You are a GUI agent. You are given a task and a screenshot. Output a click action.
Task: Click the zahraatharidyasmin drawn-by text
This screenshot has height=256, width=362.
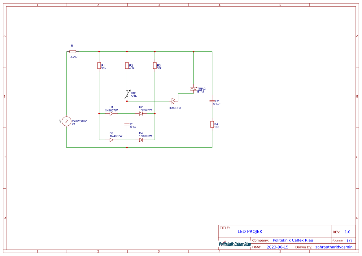pos(334,247)
